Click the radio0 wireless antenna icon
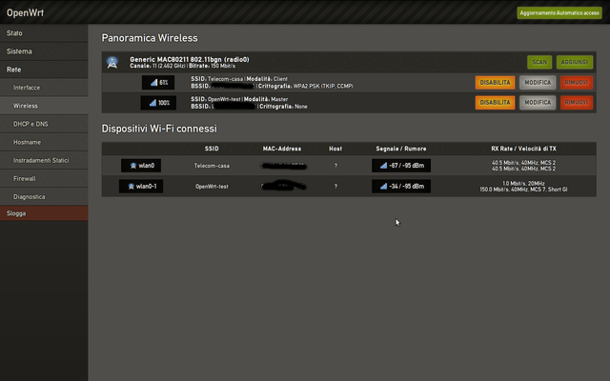610x381 pixels. click(112, 62)
